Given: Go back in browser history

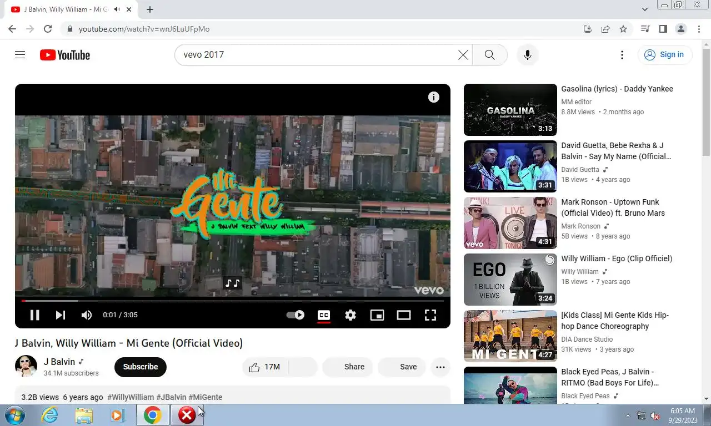Looking at the screenshot, I should coord(12,29).
